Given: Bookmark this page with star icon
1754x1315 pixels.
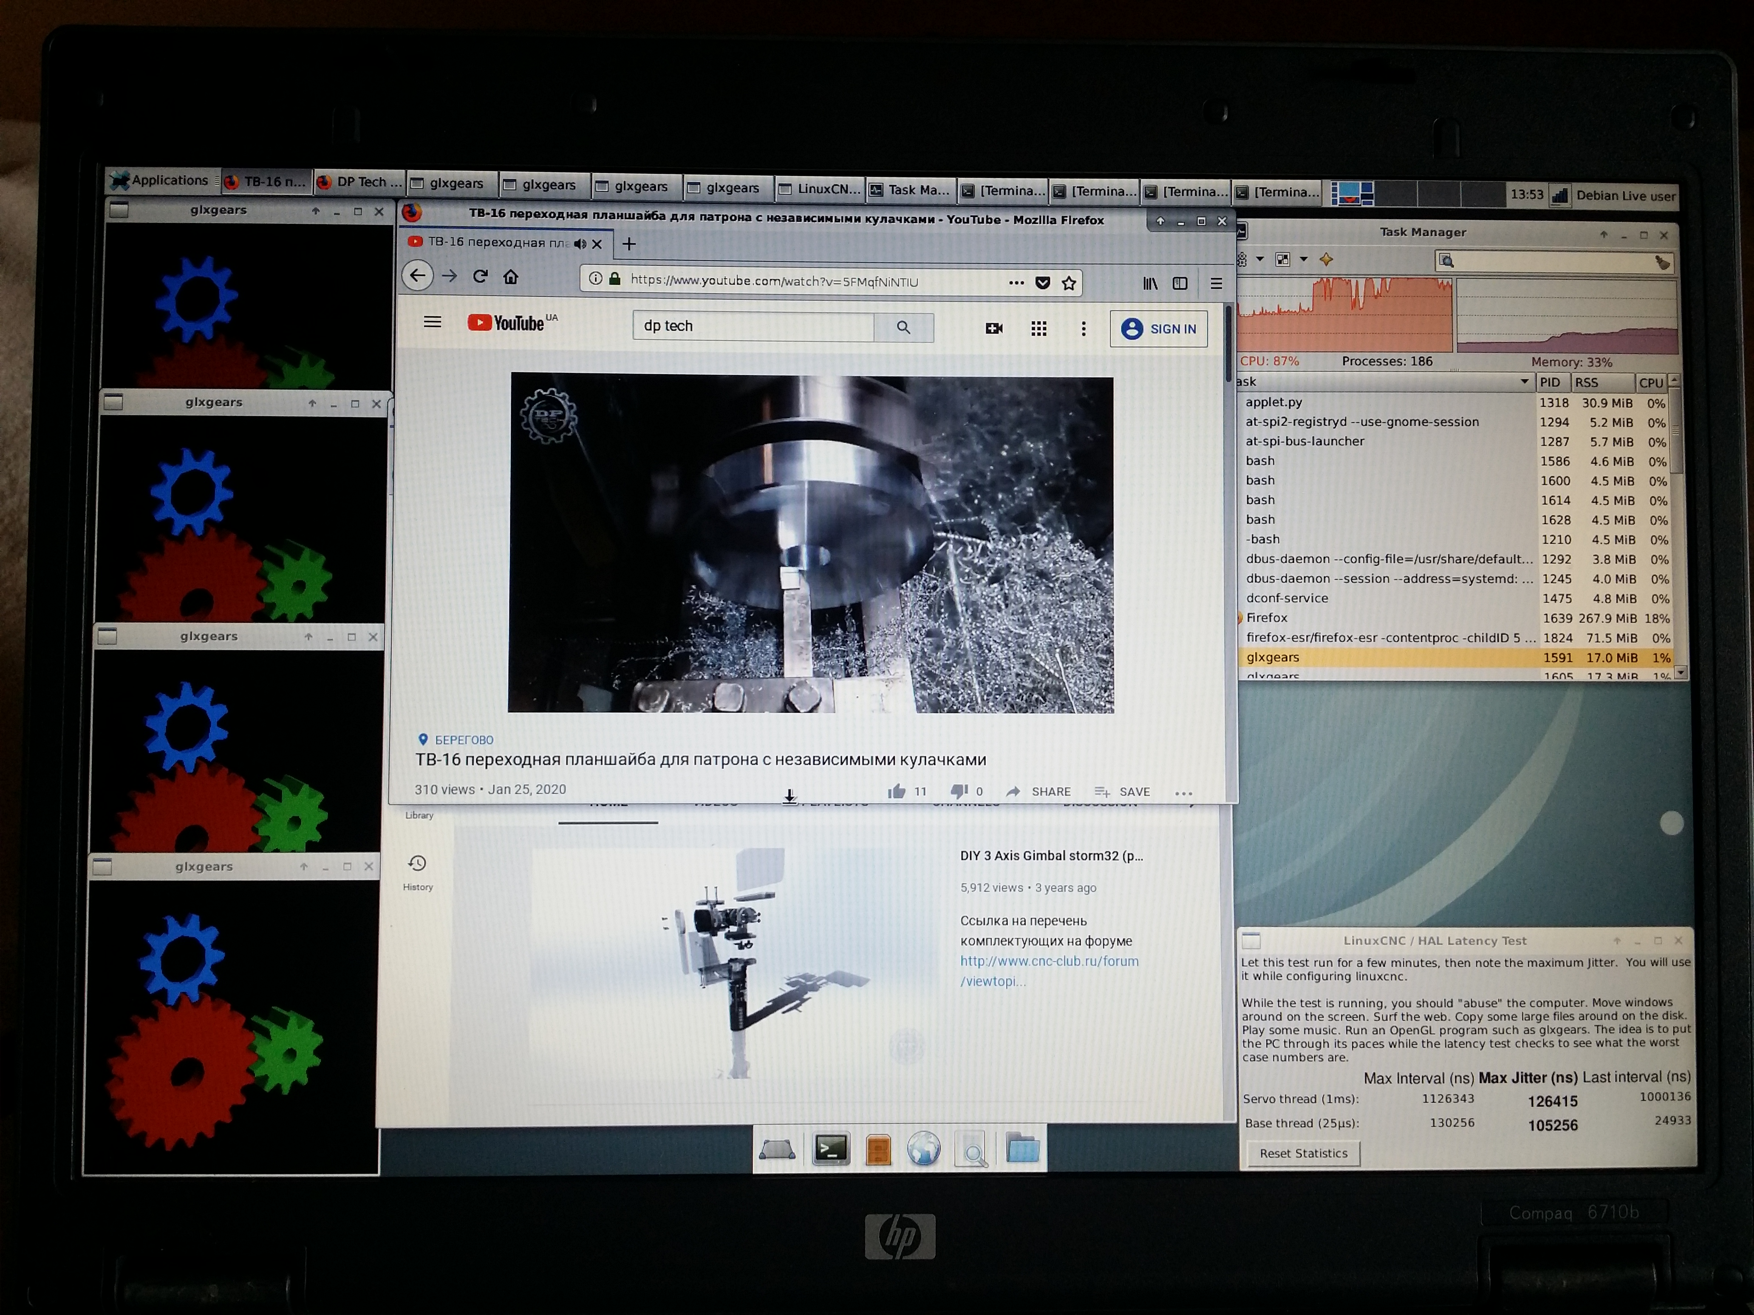Looking at the screenshot, I should [x=1069, y=283].
